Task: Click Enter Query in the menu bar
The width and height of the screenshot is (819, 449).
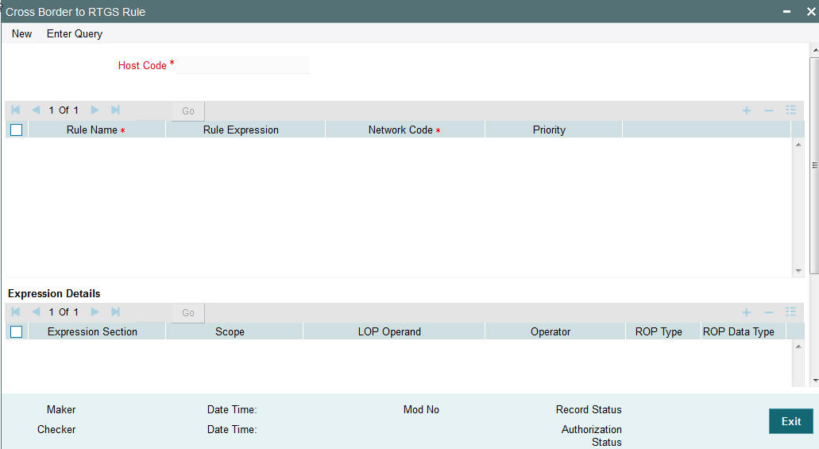Action: click(75, 33)
